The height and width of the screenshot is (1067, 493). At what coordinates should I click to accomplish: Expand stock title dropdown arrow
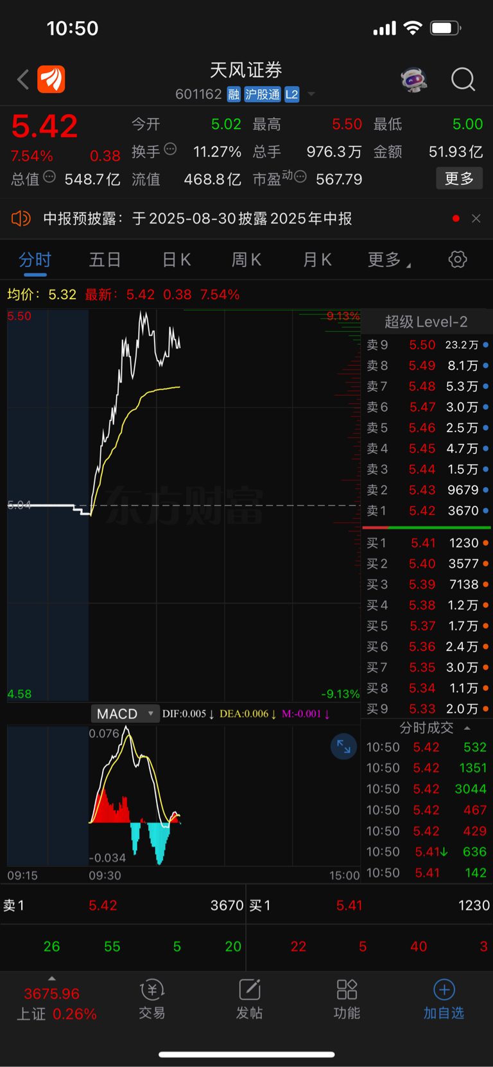[x=311, y=94]
